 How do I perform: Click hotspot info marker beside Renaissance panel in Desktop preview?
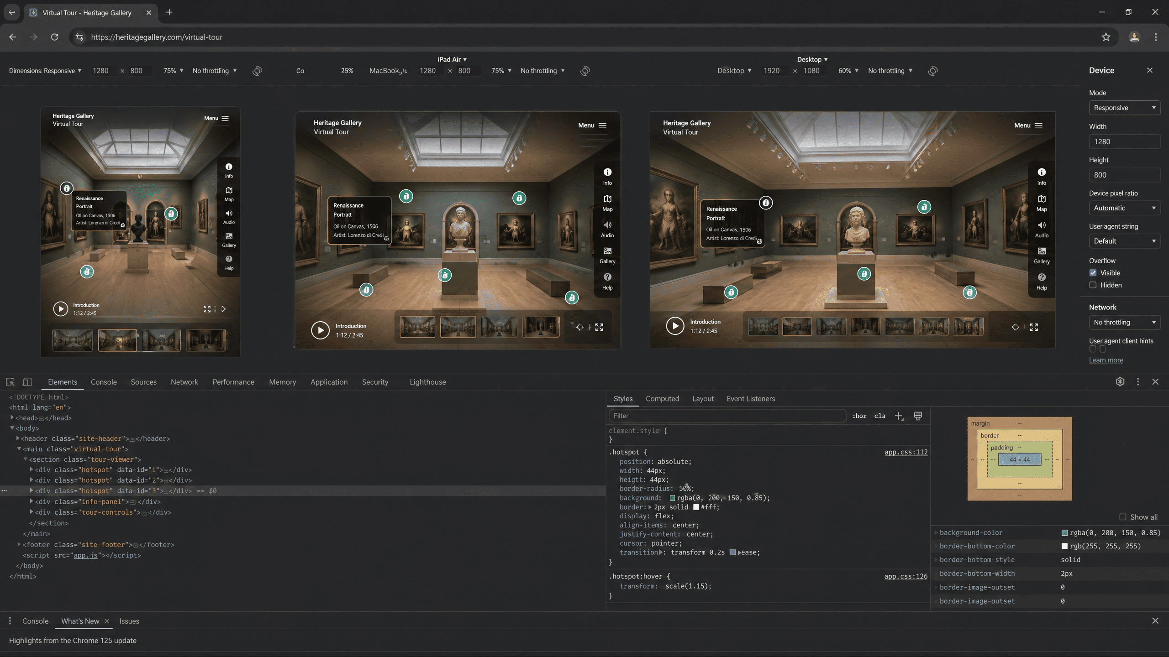point(766,203)
